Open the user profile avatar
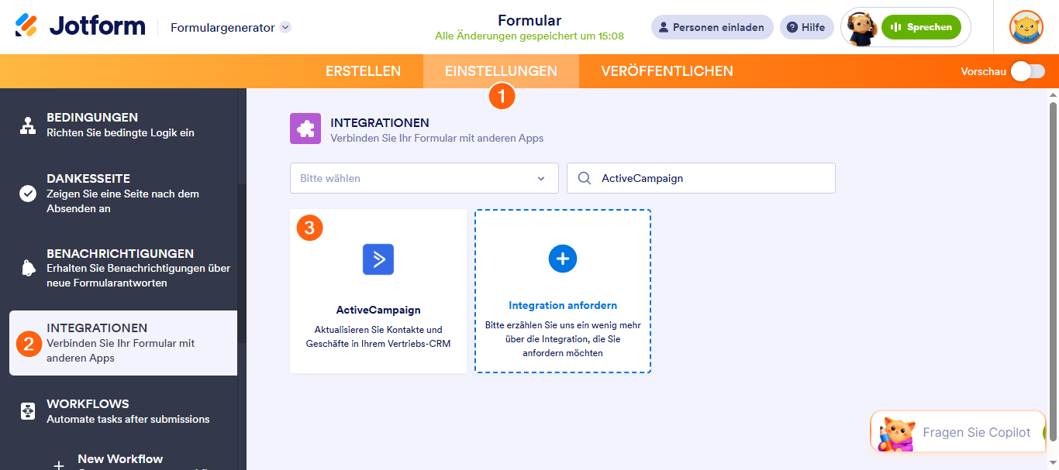The width and height of the screenshot is (1059, 470). point(1026,27)
